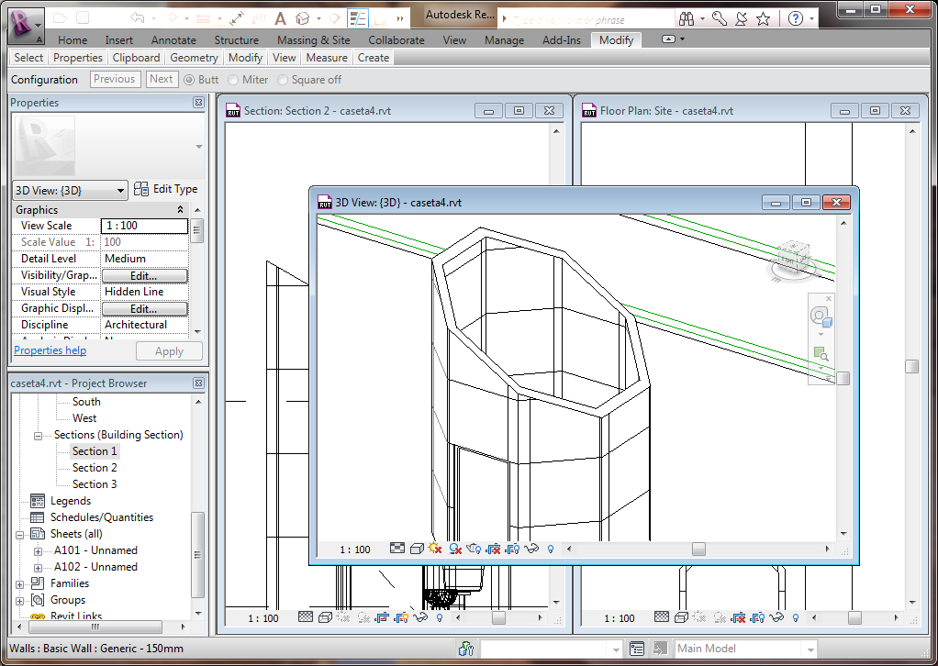The height and width of the screenshot is (666, 938).
Task: Select the Miter configuration radio button
Action: pos(234,80)
